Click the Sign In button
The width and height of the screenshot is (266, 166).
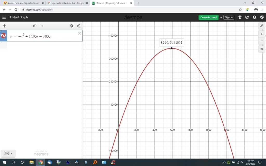(x=229, y=17)
